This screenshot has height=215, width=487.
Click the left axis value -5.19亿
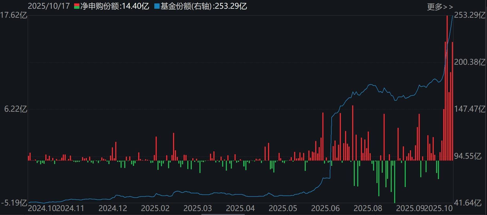tap(14, 203)
